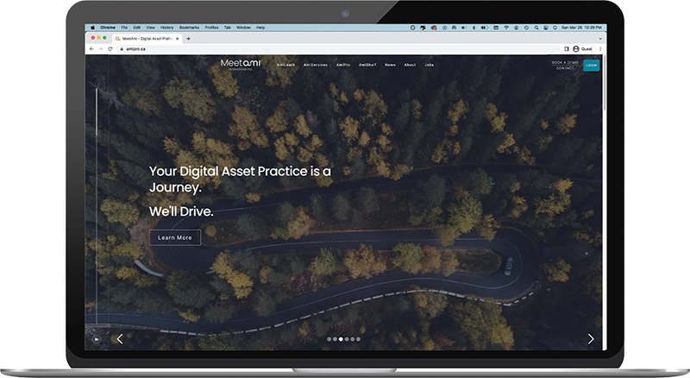690x378 pixels.
Task: Select the first slide indicator dot
Action: [x=329, y=339]
